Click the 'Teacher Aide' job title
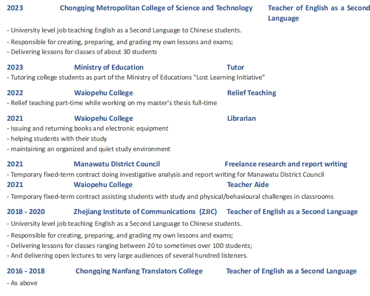Screen dimensions: 370x296 248,185
